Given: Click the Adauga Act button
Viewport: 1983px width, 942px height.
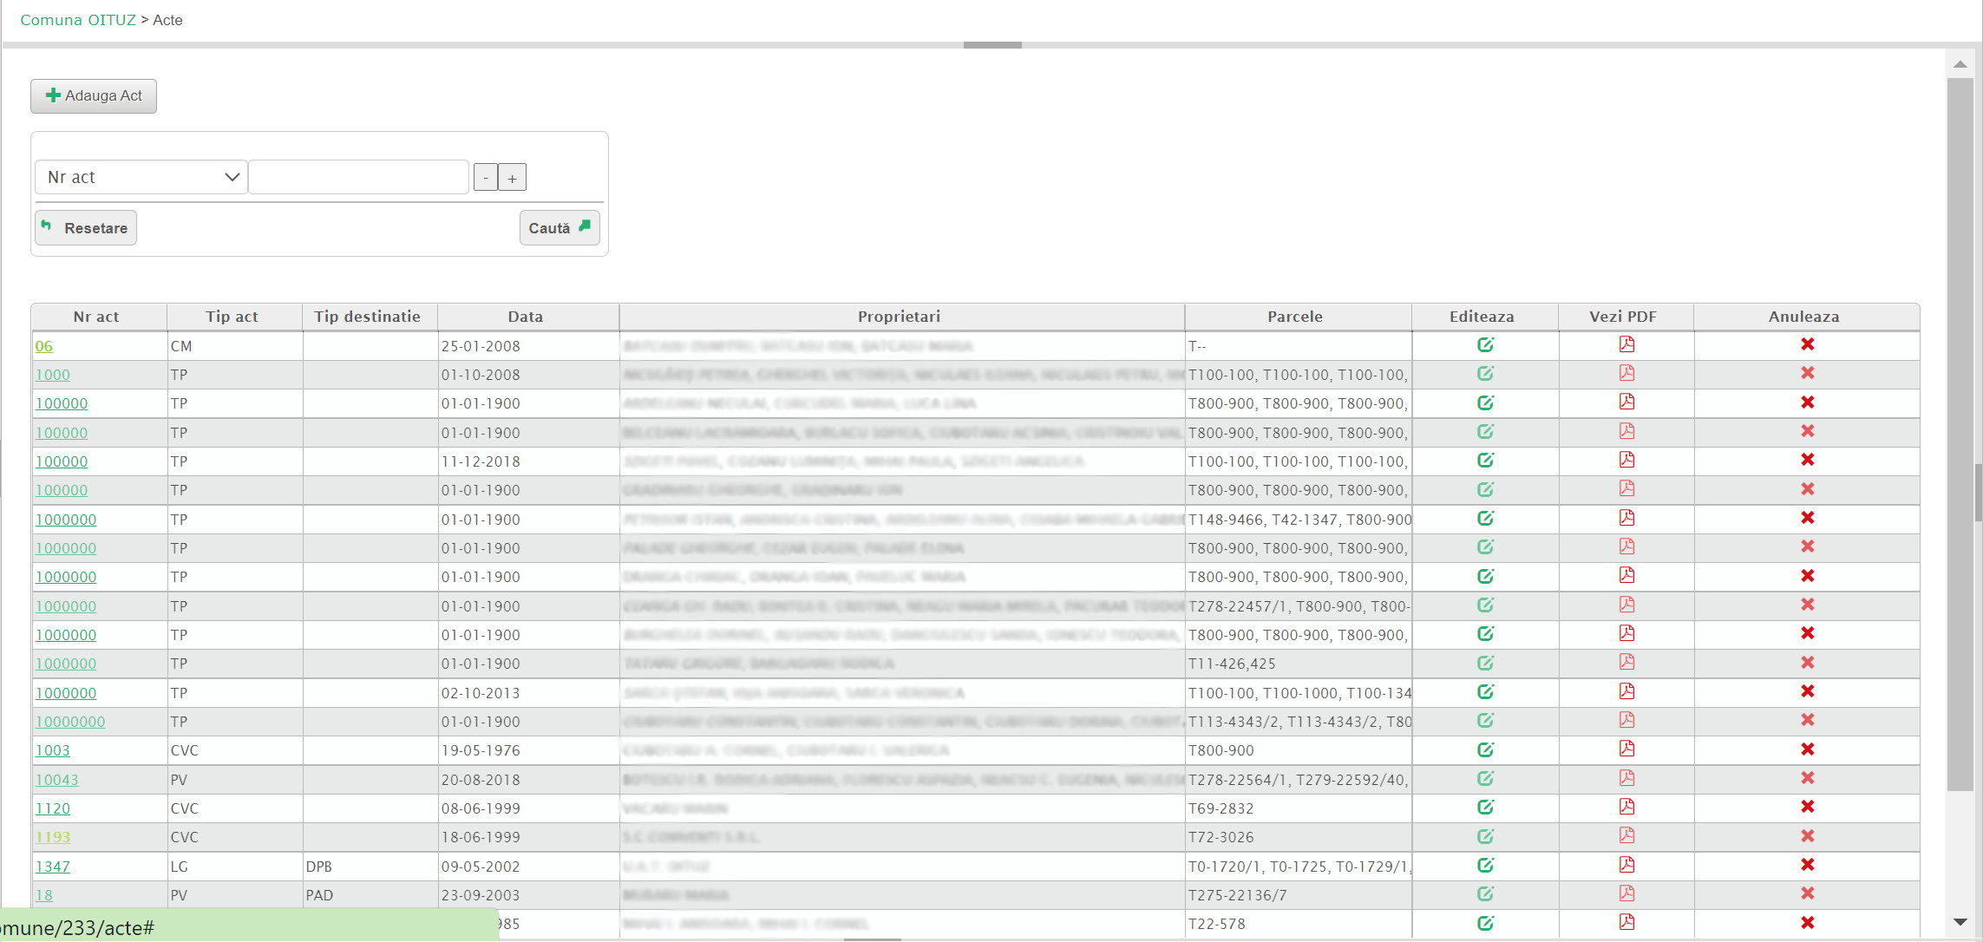Looking at the screenshot, I should 94,95.
